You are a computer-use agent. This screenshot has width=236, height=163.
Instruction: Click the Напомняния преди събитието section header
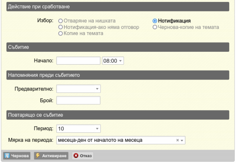(x=118, y=75)
